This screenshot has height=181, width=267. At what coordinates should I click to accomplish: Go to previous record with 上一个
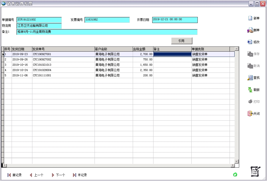coord(36,175)
